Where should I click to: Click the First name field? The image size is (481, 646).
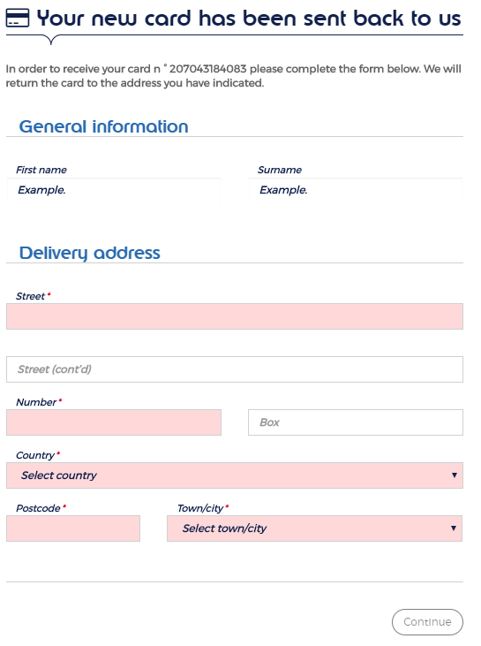point(114,190)
